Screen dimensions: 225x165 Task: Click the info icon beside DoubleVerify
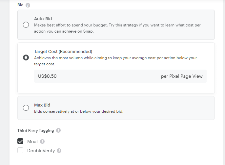pyautogui.click(x=59, y=151)
